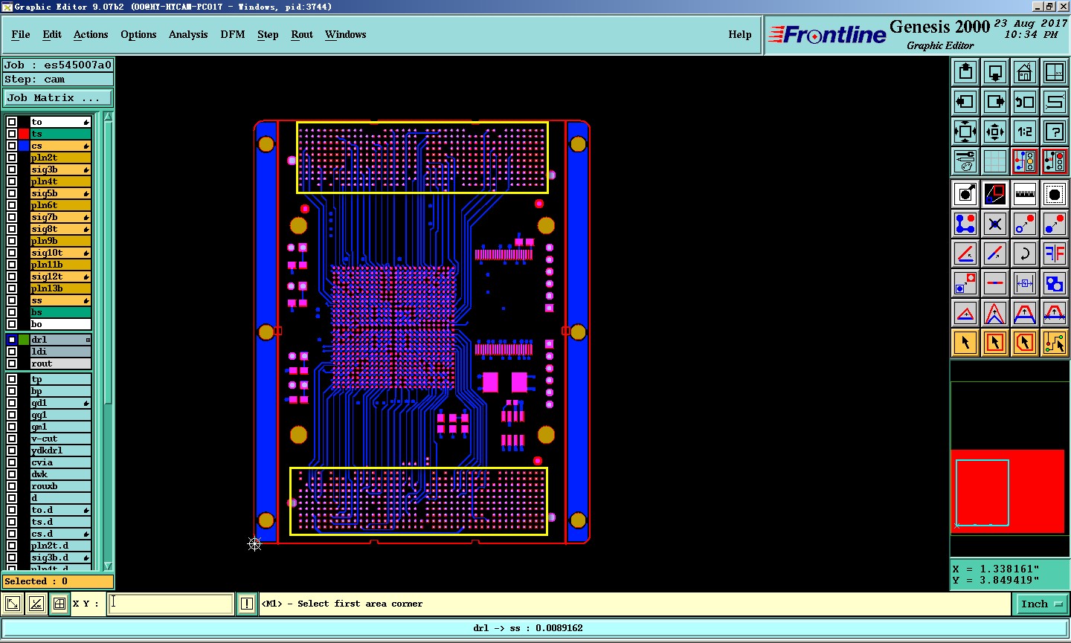Select the arrow in red polygon icon
This screenshot has height=643, width=1071.
(x=1025, y=343)
